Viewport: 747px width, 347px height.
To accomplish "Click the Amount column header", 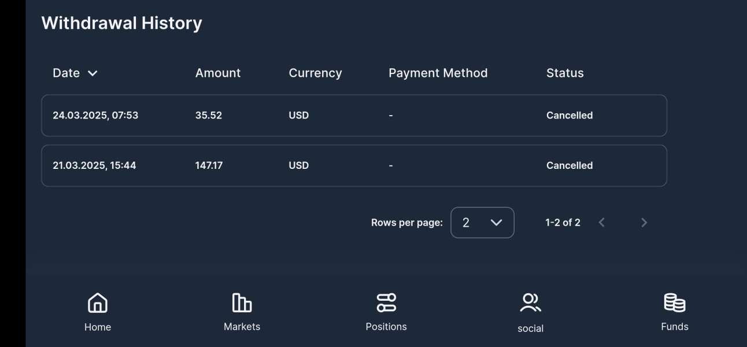I will coord(218,73).
